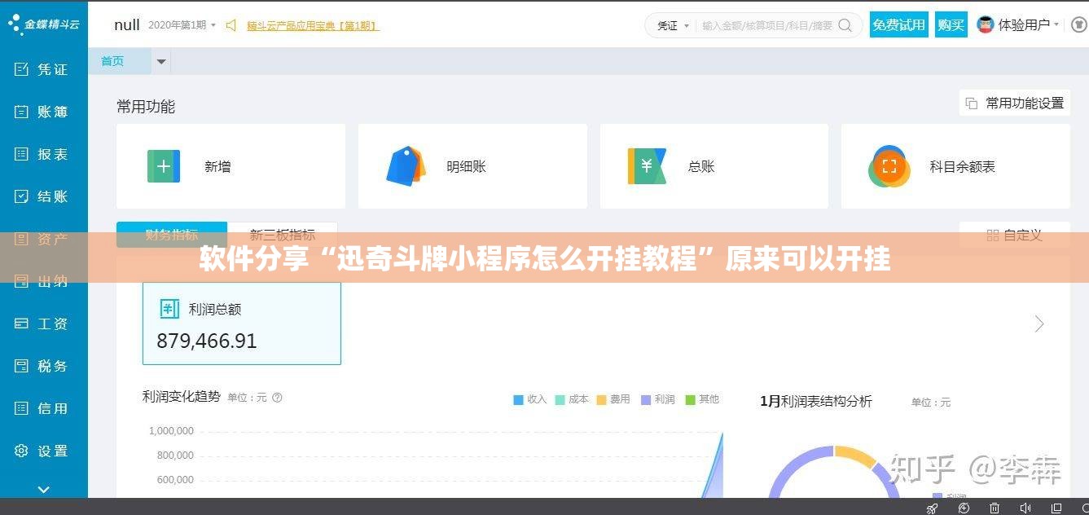Open 精斗云产品应用宝典【第1期】 link
1089x515 pixels.
point(313,25)
